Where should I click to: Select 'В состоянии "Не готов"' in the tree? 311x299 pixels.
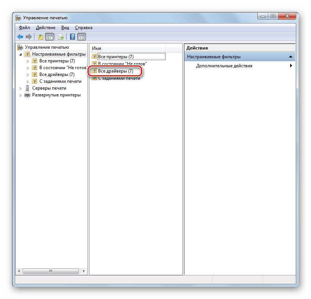pyautogui.click(x=63, y=68)
